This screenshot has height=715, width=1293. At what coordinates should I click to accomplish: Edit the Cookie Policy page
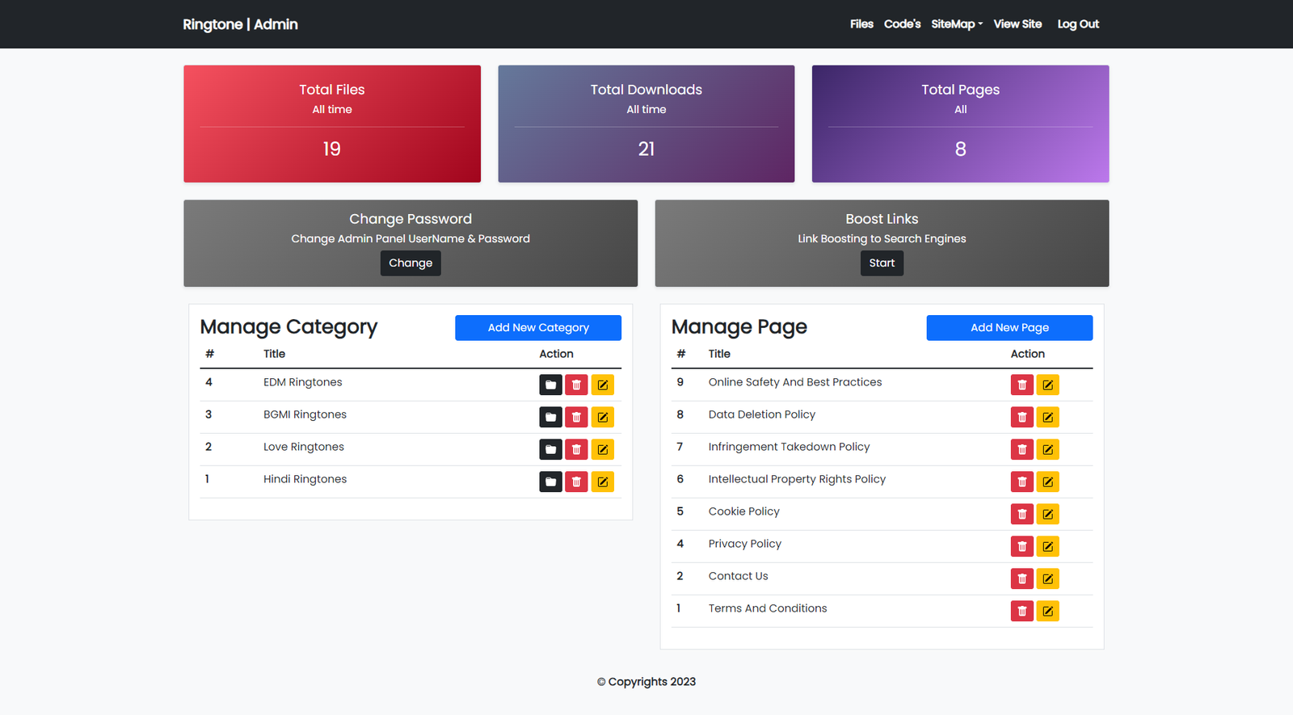[x=1047, y=514]
